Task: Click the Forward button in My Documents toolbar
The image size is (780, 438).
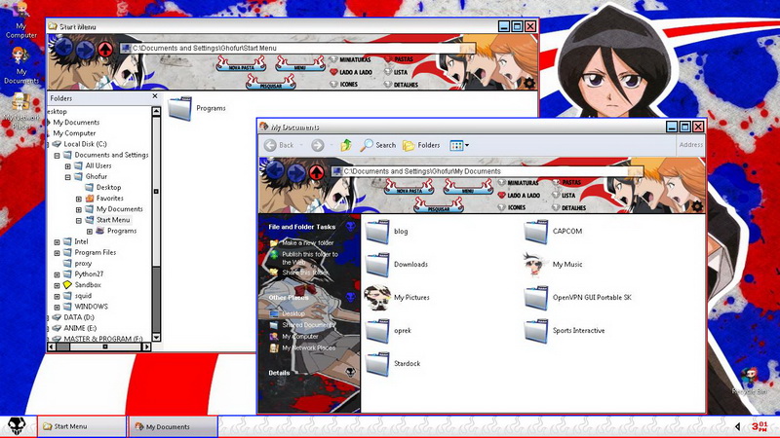Action: point(318,145)
